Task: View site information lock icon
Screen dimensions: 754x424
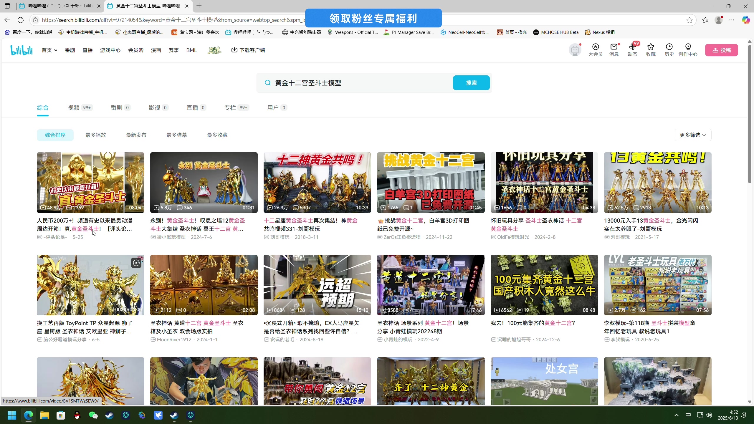Action: [35, 20]
